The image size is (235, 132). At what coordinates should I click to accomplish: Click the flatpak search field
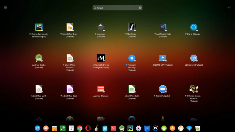tap(117, 8)
